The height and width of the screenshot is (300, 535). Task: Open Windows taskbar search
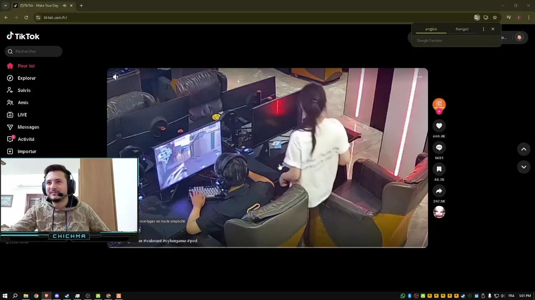pos(15,296)
